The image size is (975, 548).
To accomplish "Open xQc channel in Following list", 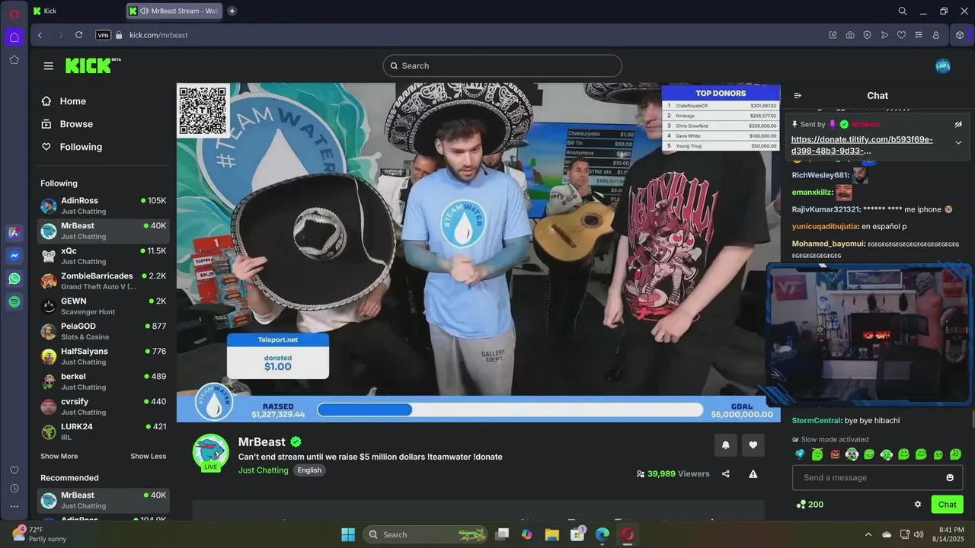I will (104, 256).
